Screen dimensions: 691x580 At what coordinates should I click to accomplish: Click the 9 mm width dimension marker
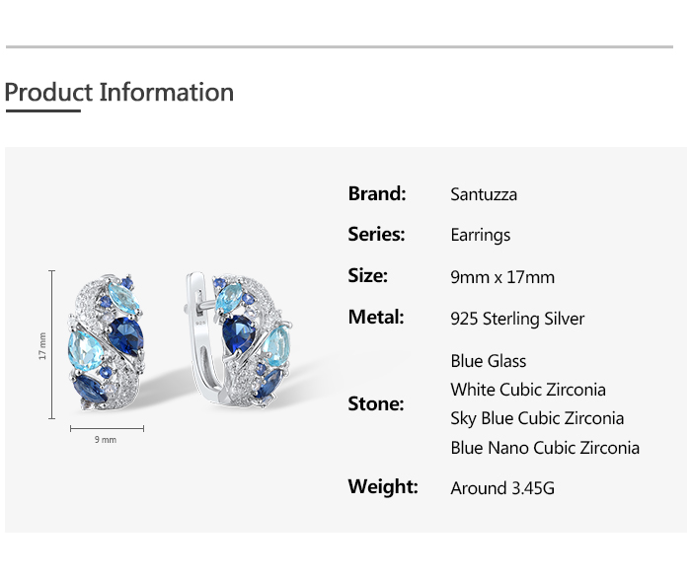[x=106, y=439]
